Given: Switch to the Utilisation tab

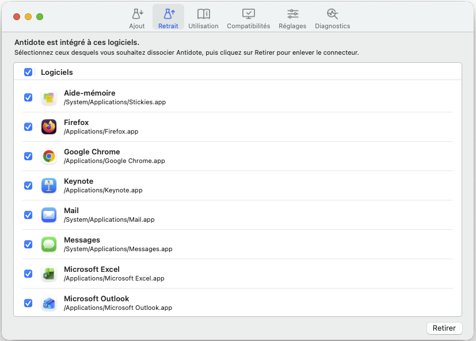Looking at the screenshot, I should 203,18.
